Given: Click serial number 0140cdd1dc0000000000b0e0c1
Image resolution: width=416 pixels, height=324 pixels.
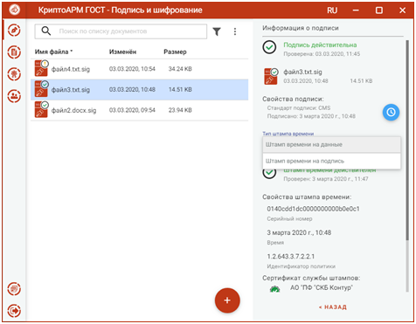Looking at the screenshot, I should click(x=313, y=209).
